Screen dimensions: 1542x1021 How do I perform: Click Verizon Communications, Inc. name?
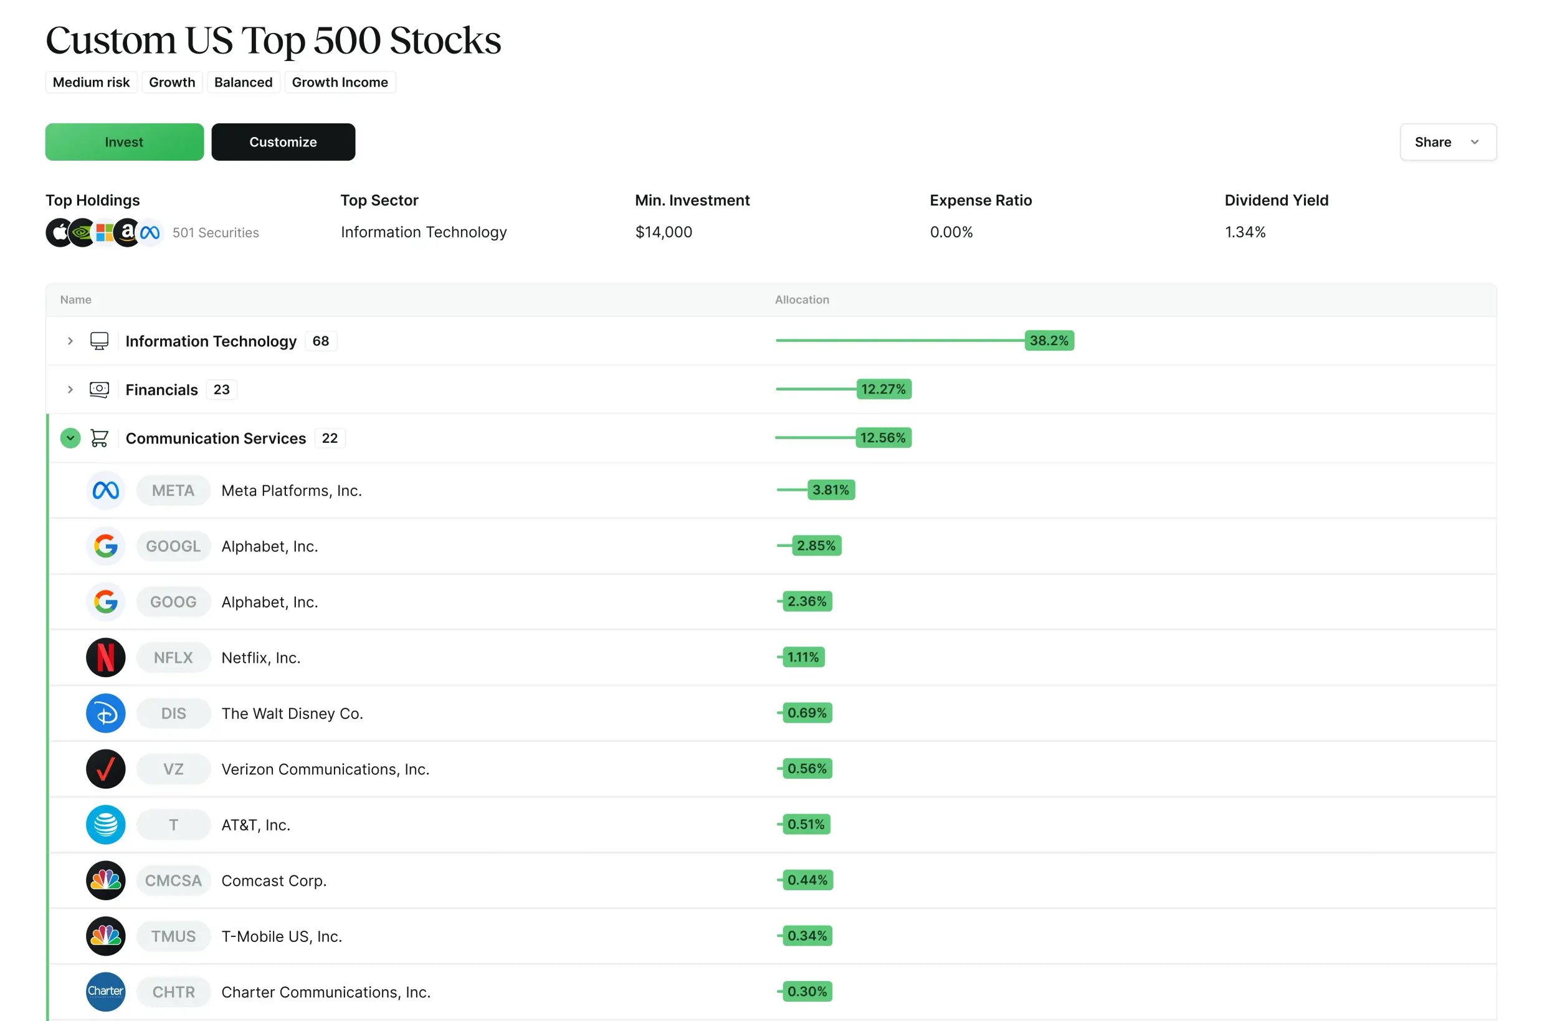tap(326, 769)
